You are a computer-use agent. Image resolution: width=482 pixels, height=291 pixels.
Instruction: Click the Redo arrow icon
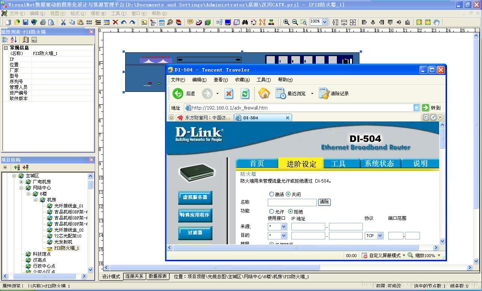tap(132, 22)
